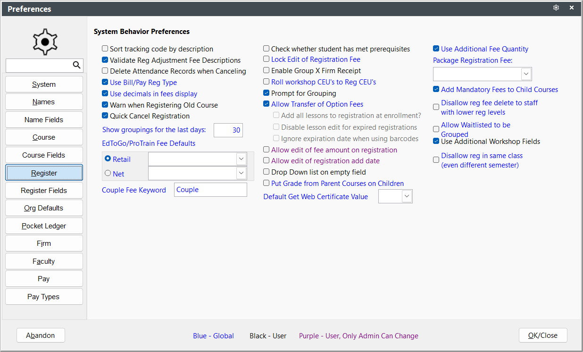Click System Behavior Preferences heading
Viewport: 583px width, 352px height.
pyautogui.click(x=142, y=32)
